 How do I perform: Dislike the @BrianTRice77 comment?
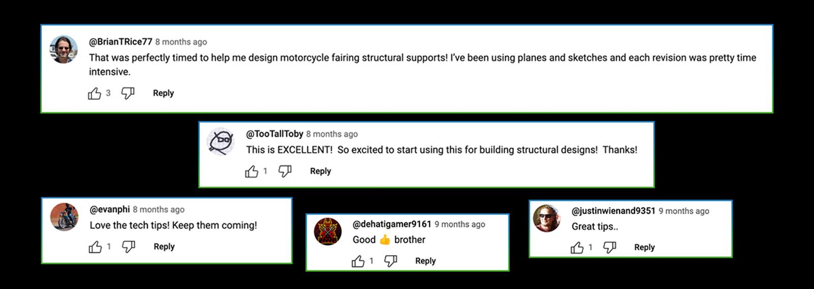[128, 93]
